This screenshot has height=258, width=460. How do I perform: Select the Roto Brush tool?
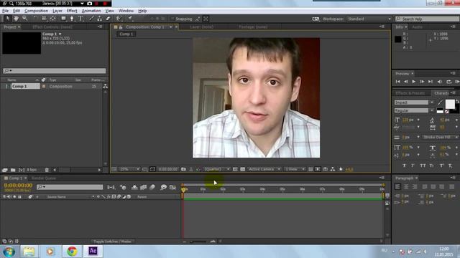pos(119,19)
